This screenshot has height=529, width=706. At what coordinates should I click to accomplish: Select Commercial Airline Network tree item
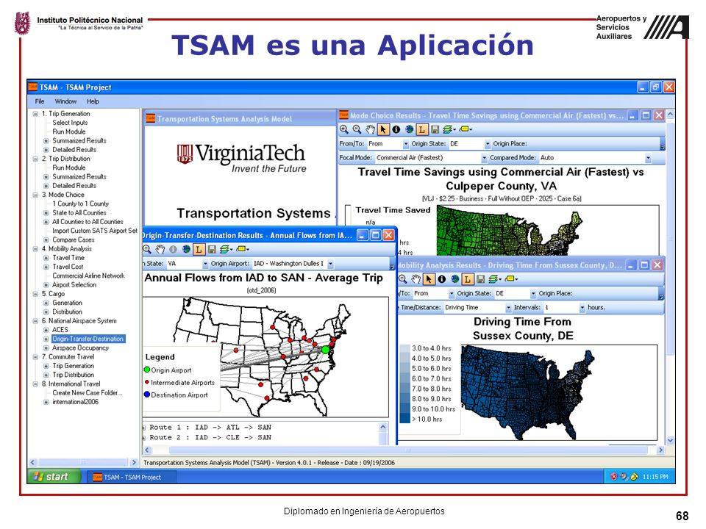click(x=88, y=276)
